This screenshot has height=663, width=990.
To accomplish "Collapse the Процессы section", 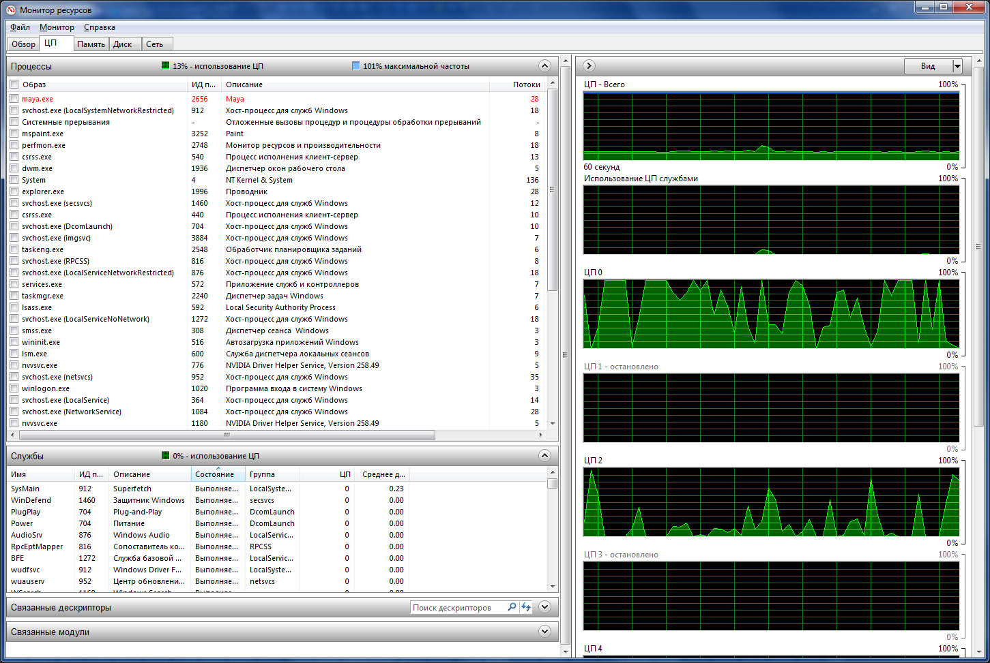I will tap(544, 66).
